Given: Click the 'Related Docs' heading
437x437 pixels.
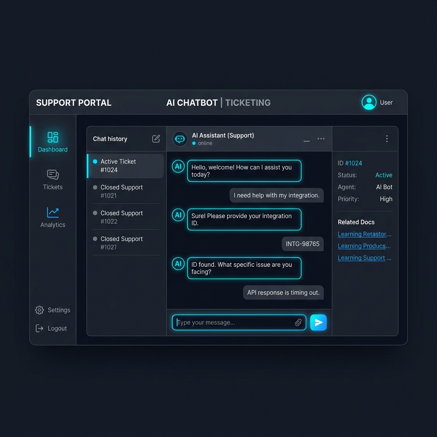Looking at the screenshot, I should 356,222.
